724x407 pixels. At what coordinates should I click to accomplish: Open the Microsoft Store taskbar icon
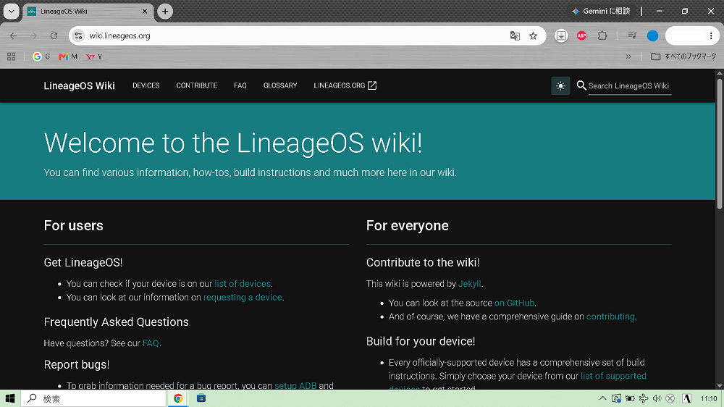[x=201, y=398]
